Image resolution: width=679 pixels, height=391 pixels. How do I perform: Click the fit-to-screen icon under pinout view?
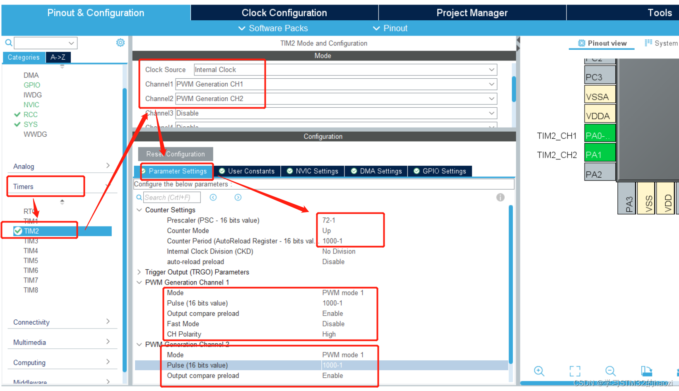pos(575,371)
